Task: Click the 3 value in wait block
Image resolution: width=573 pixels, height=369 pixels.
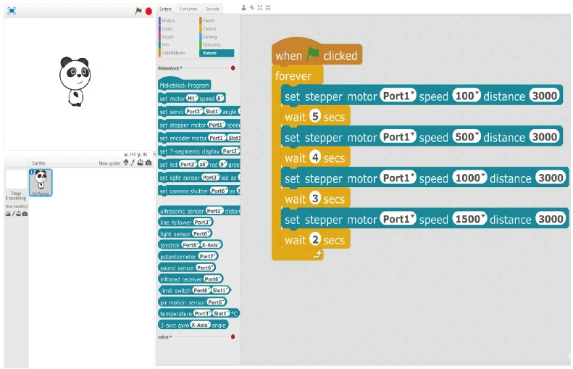Action: click(314, 198)
